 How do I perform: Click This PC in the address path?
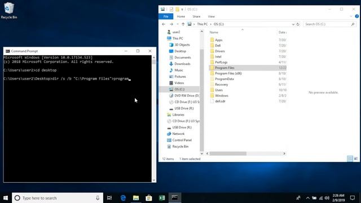tap(202, 24)
